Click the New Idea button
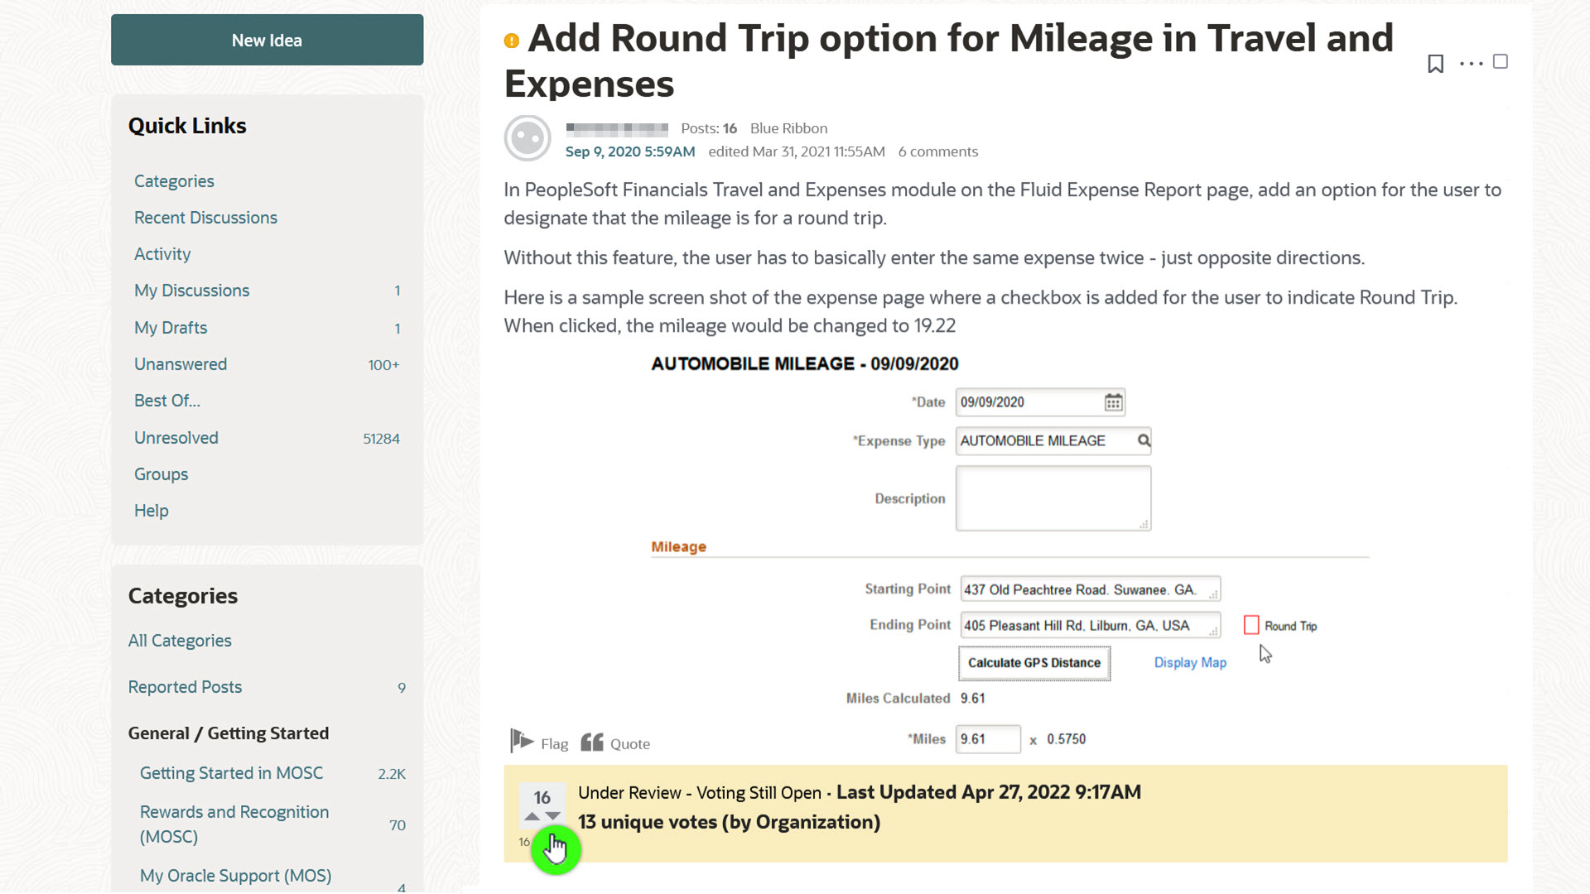This screenshot has width=1590, height=894. [x=267, y=40]
